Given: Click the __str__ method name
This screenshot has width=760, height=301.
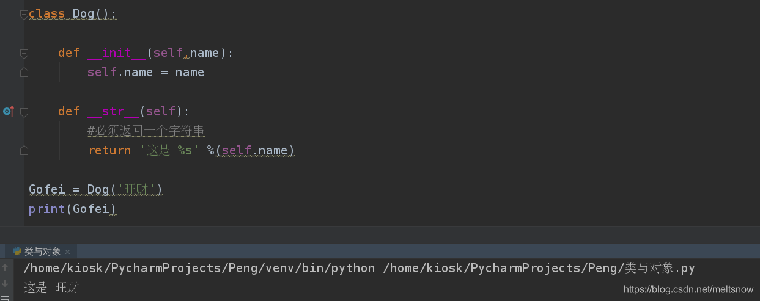Looking at the screenshot, I should pos(113,111).
